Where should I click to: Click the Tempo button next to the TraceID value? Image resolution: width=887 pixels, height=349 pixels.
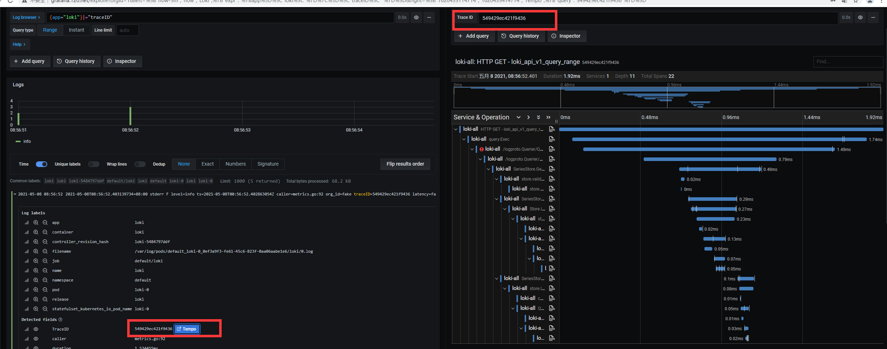click(187, 329)
